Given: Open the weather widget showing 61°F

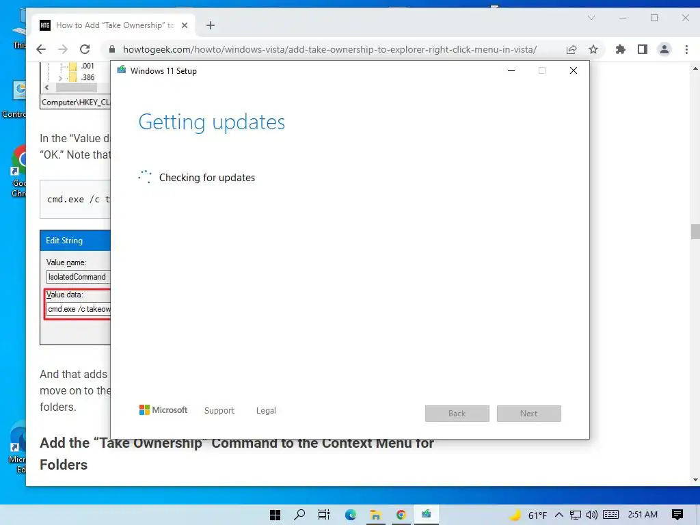Looking at the screenshot, I should coord(528,515).
